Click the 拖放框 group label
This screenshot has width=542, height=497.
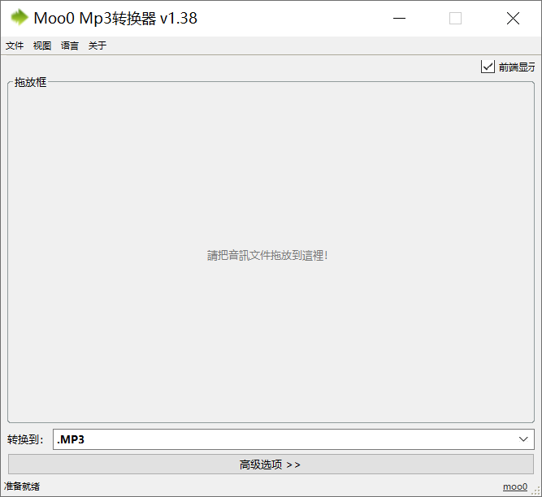[30, 82]
